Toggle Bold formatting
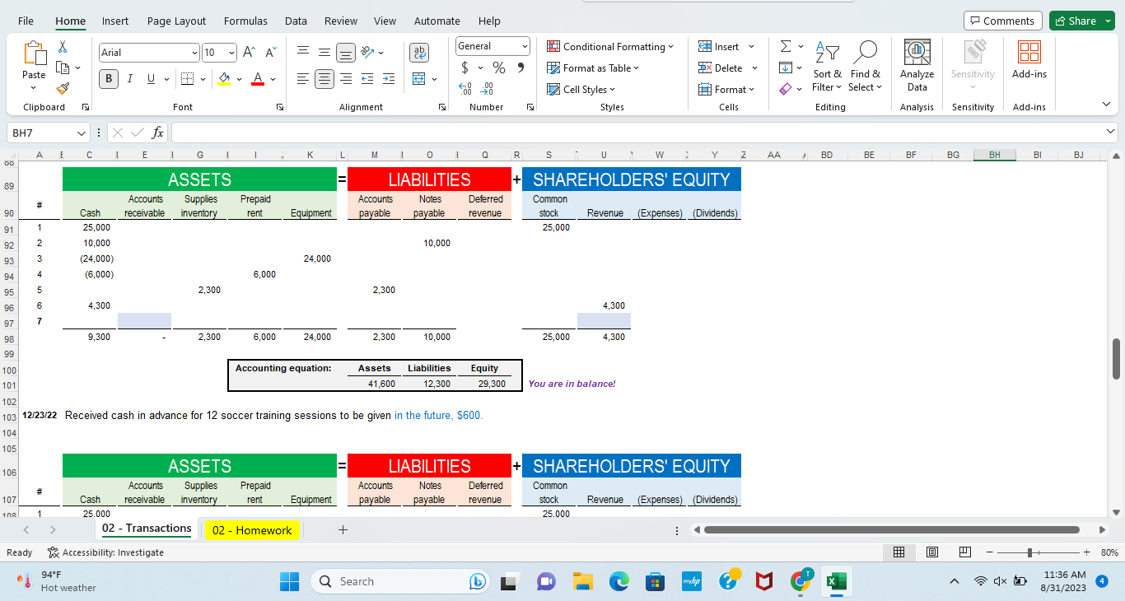The image size is (1125, 601). (x=109, y=79)
